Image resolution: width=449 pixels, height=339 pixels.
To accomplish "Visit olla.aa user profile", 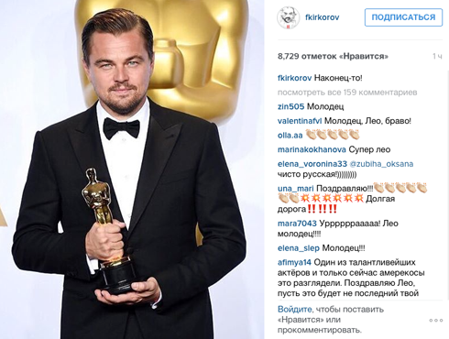I will coord(290,136).
